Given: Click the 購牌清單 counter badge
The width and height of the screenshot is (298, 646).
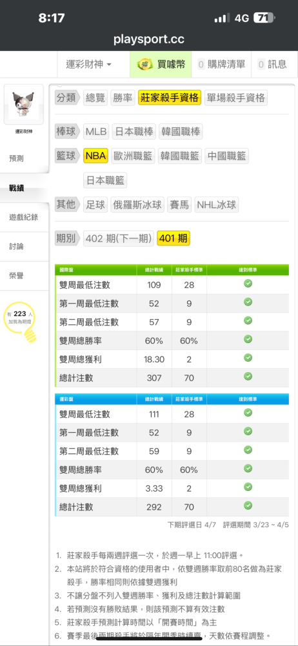Looking at the screenshot, I should point(201,64).
